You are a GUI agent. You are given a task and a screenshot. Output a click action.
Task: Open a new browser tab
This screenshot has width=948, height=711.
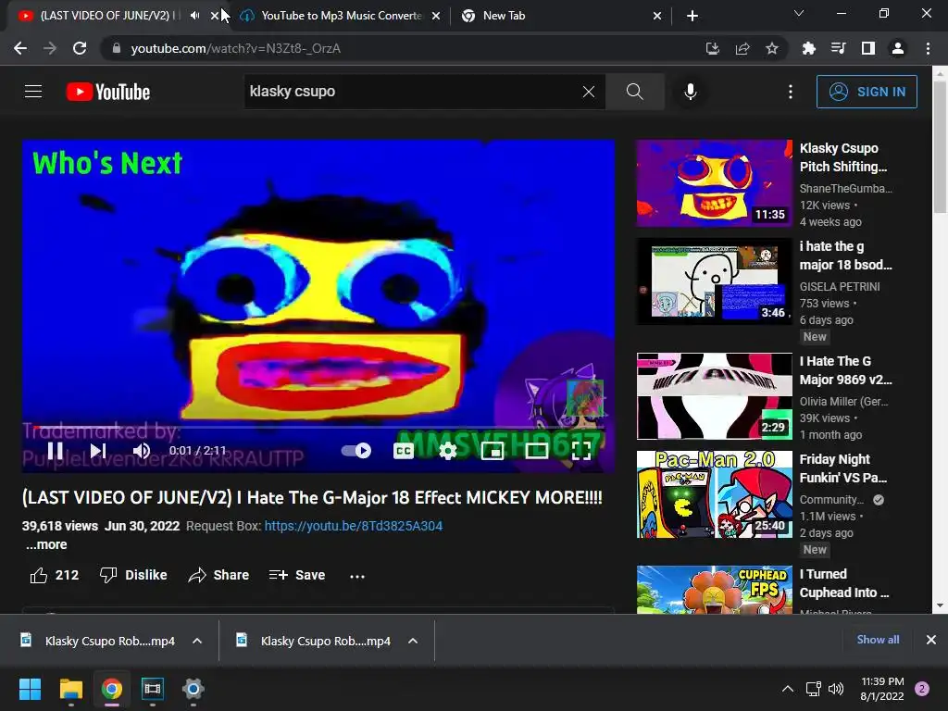click(692, 16)
